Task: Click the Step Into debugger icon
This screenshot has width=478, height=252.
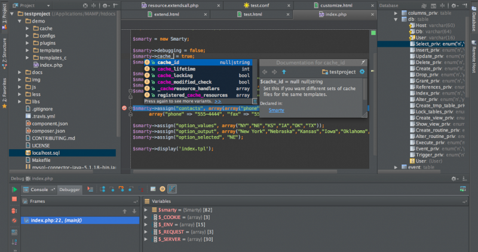Action: tap(112, 189)
